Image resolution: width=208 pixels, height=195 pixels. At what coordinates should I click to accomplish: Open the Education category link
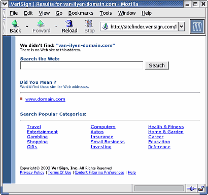pos(159,142)
